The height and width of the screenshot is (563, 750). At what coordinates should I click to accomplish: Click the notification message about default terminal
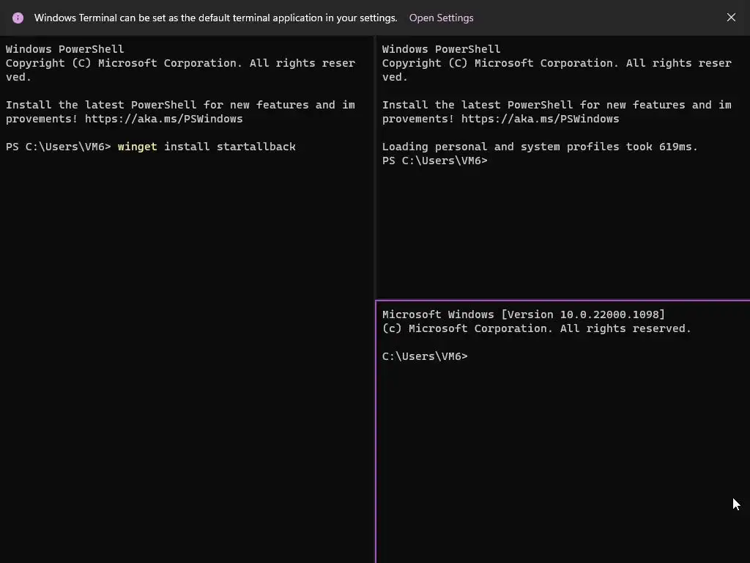coord(216,18)
